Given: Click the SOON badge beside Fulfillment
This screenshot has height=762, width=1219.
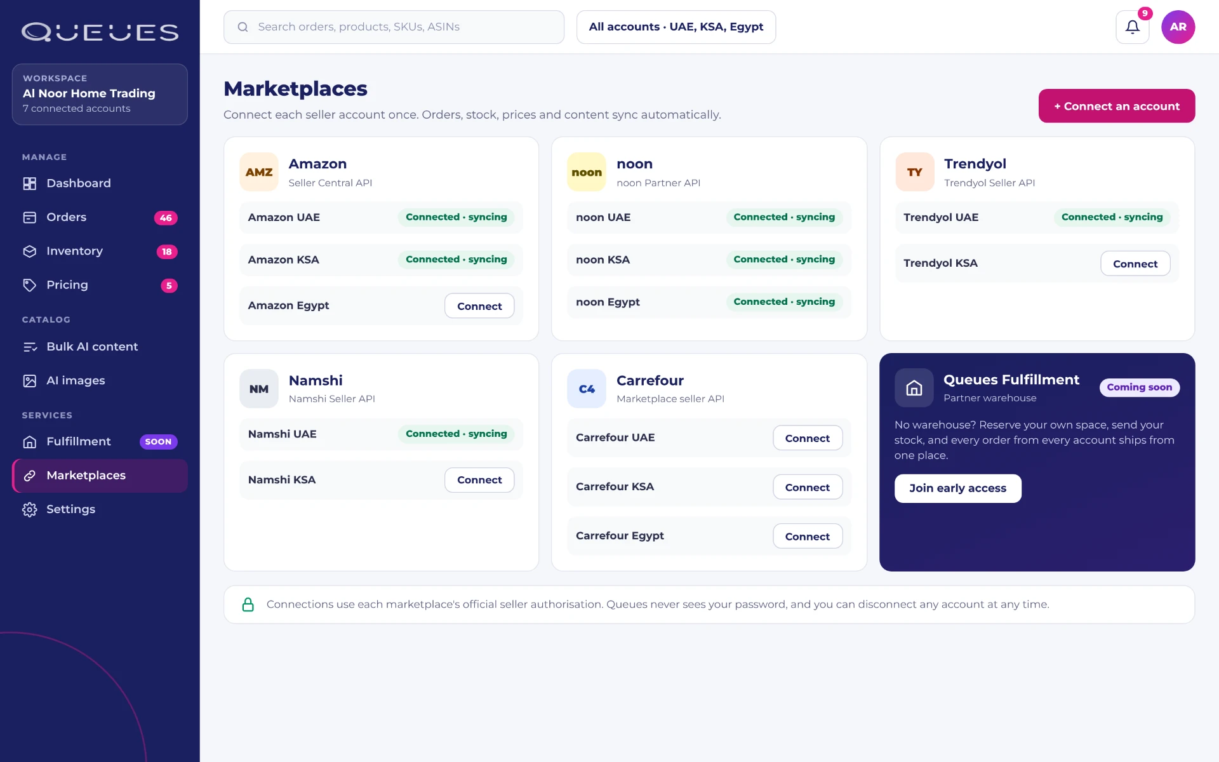Looking at the screenshot, I should click(158, 442).
